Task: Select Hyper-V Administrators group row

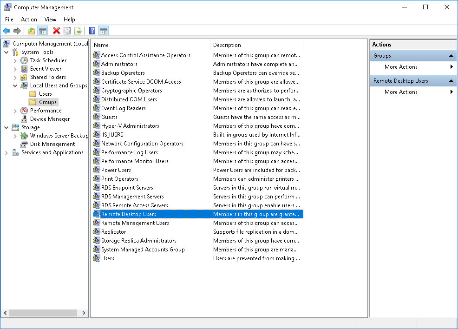Action: pos(198,125)
